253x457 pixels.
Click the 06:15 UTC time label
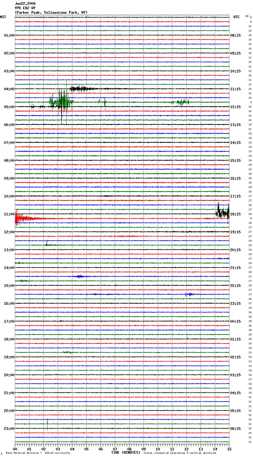235,429
